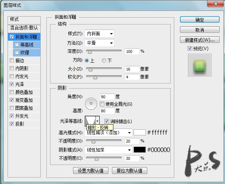Click the 新建样式(W)... button
Screen dimensions: 225x184
199,40
